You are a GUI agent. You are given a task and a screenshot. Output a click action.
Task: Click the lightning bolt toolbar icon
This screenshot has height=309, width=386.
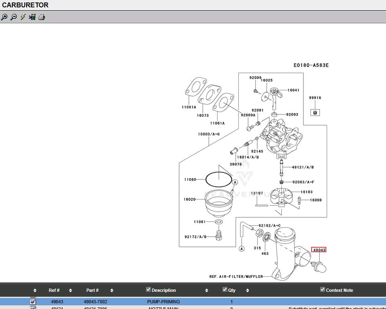click(x=23, y=17)
